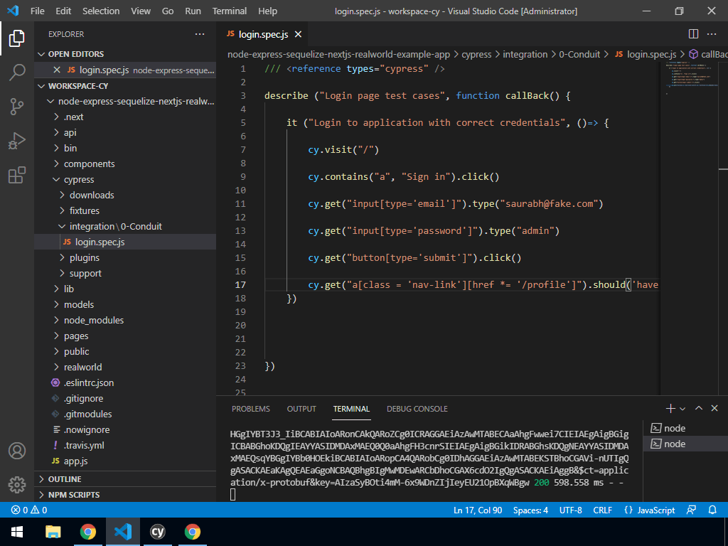
Task: Maximize the terminal panel with the chevron
Action: (699, 408)
